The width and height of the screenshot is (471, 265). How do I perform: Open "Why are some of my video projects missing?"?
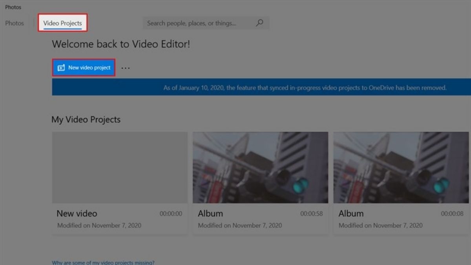click(x=103, y=262)
